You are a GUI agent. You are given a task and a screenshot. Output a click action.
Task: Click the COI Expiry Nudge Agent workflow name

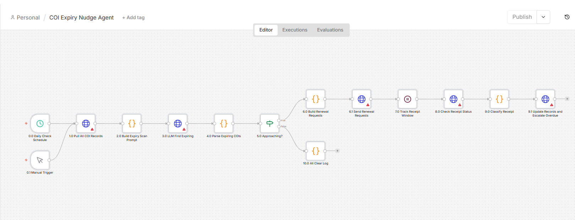point(81,18)
